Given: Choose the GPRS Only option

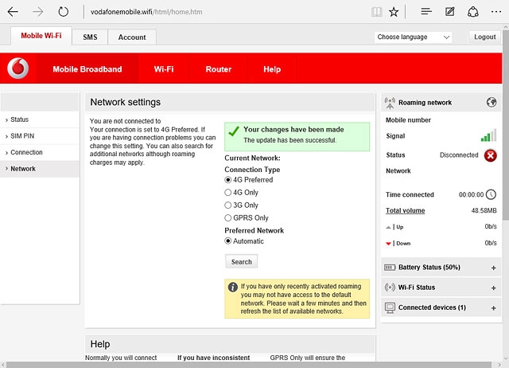Looking at the screenshot, I should 228,218.
